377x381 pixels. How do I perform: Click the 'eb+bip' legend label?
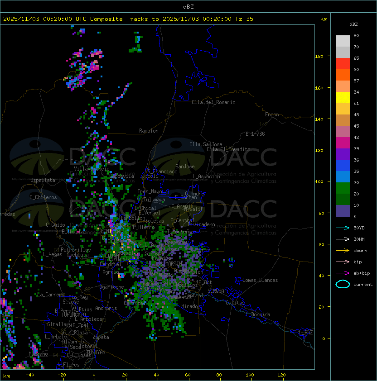(x=362, y=273)
